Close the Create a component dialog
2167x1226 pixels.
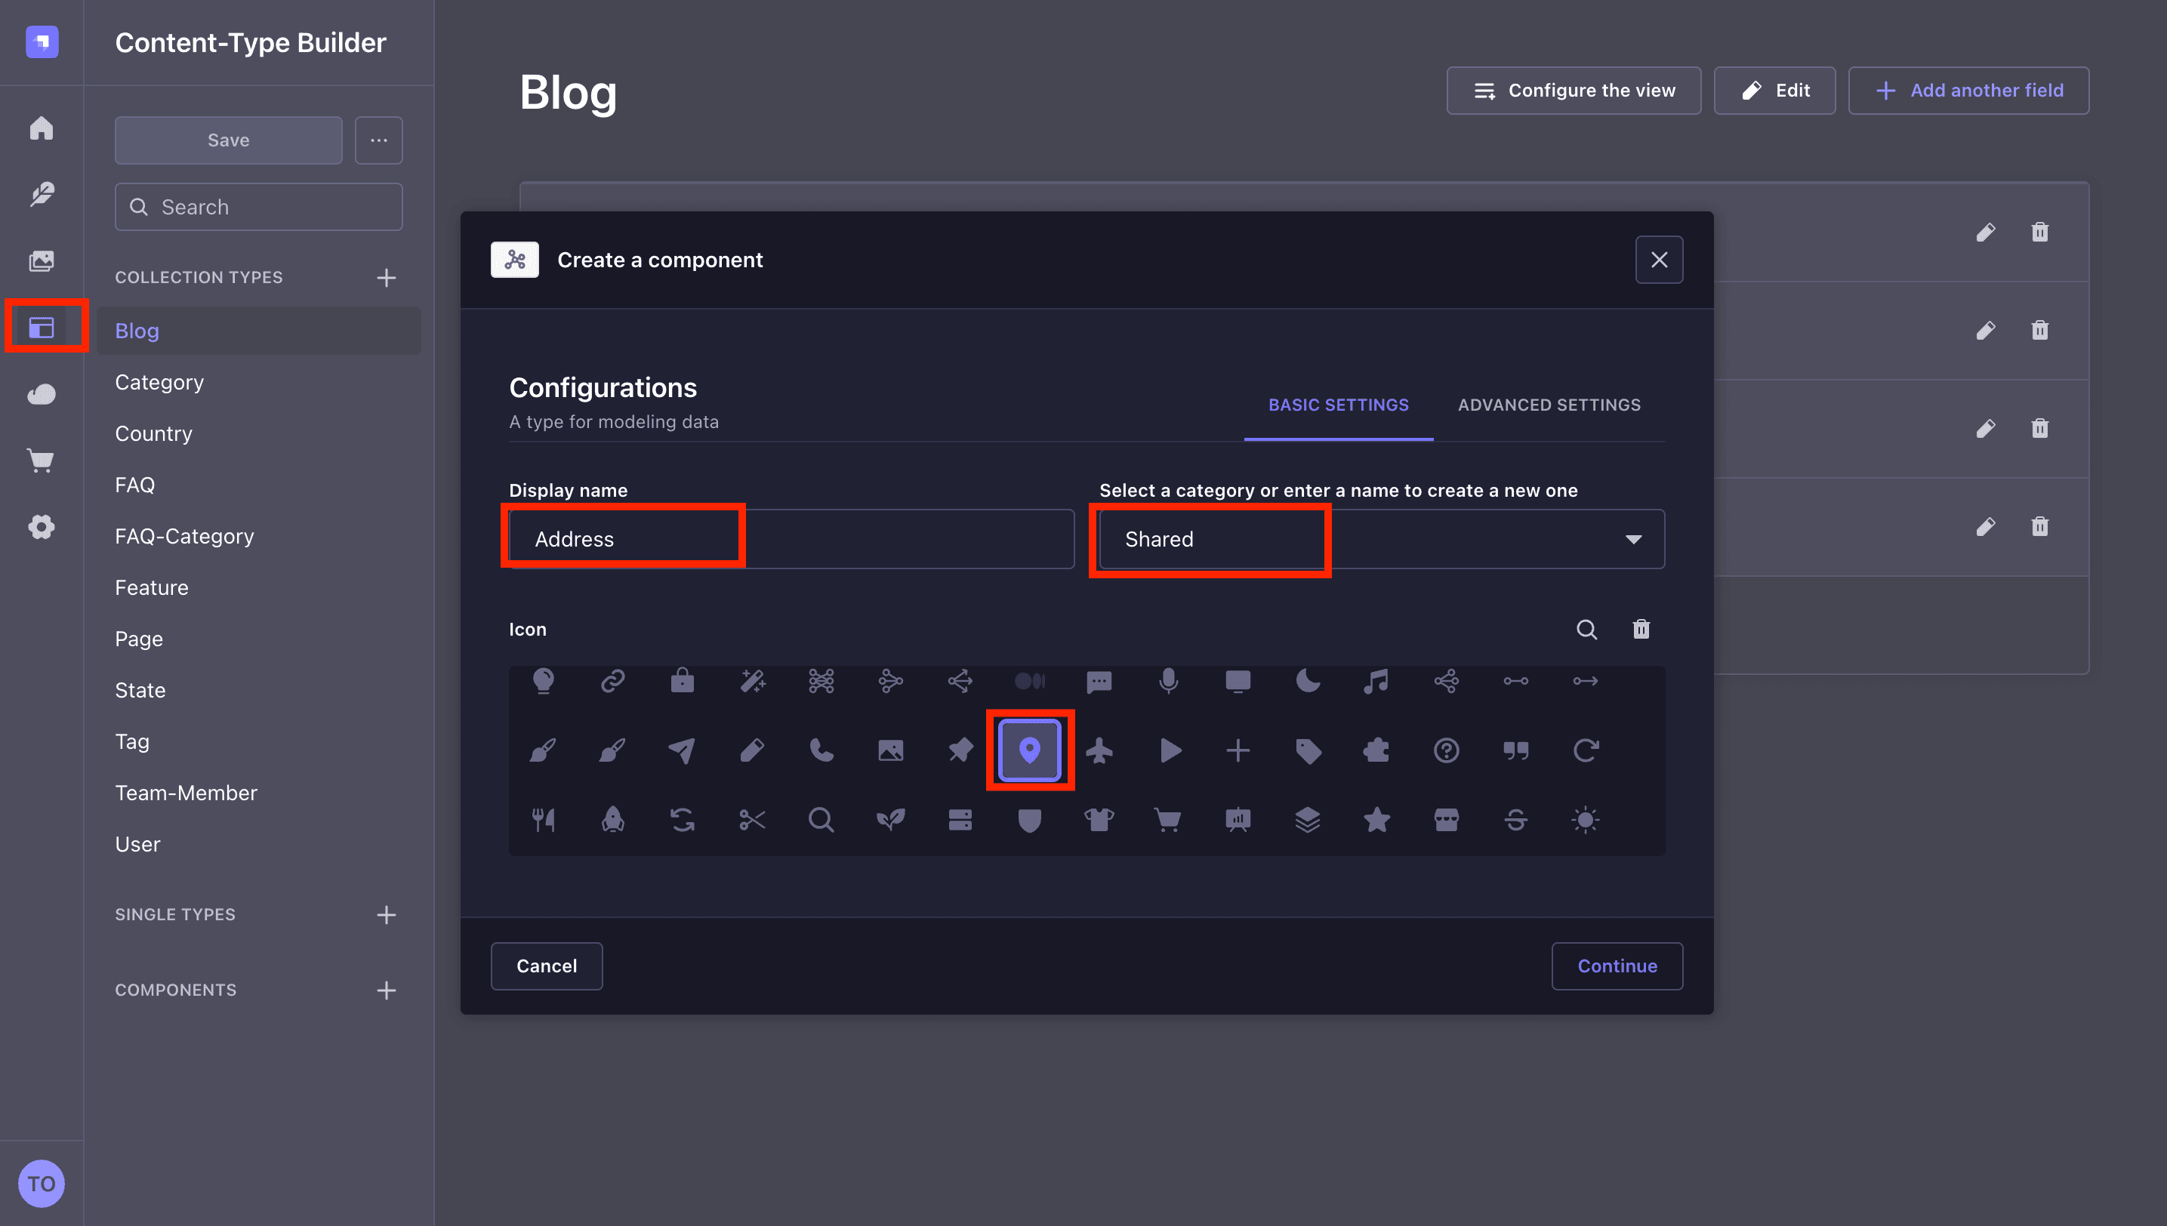click(x=1659, y=260)
